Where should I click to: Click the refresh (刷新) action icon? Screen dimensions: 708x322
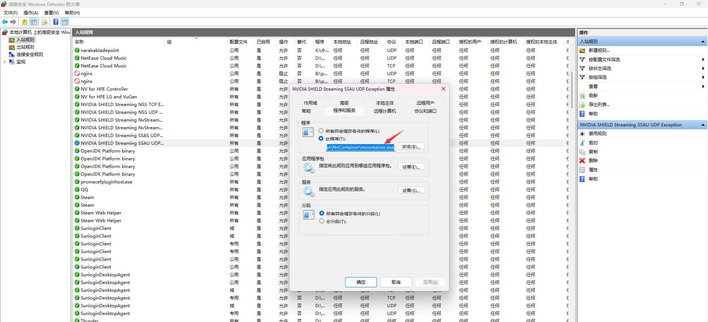coord(583,96)
